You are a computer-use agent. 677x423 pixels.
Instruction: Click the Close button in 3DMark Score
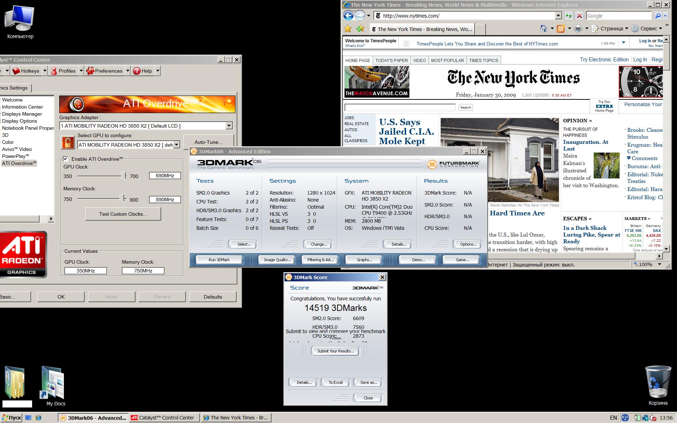coord(368,398)
